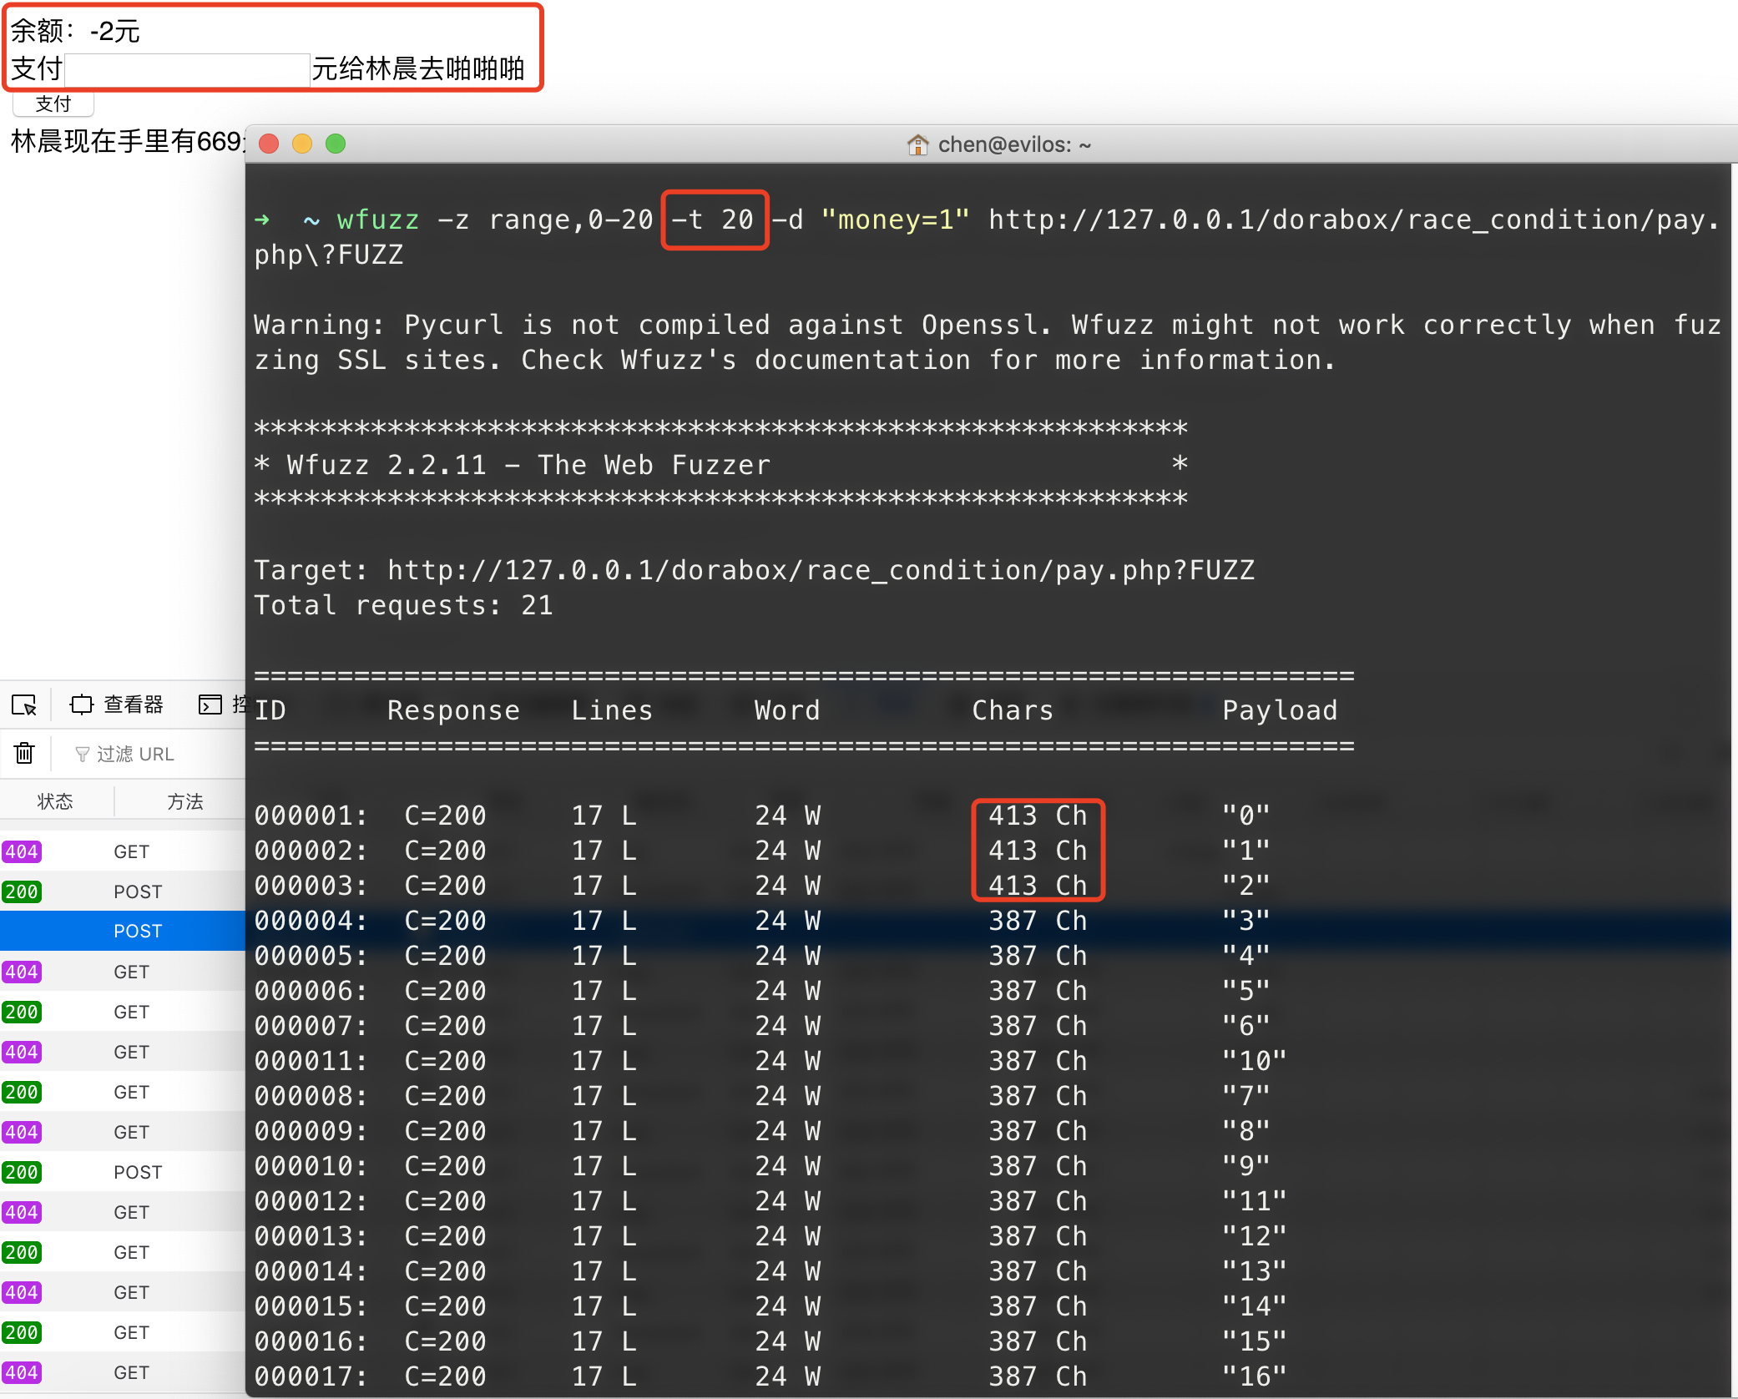Close the terminal with red button
Image resolution: width=1738 pixels, height=1399 pixels.
[x=269, y=144]
